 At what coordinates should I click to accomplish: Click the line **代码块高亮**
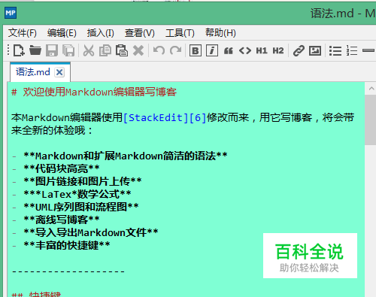point(62,168)
